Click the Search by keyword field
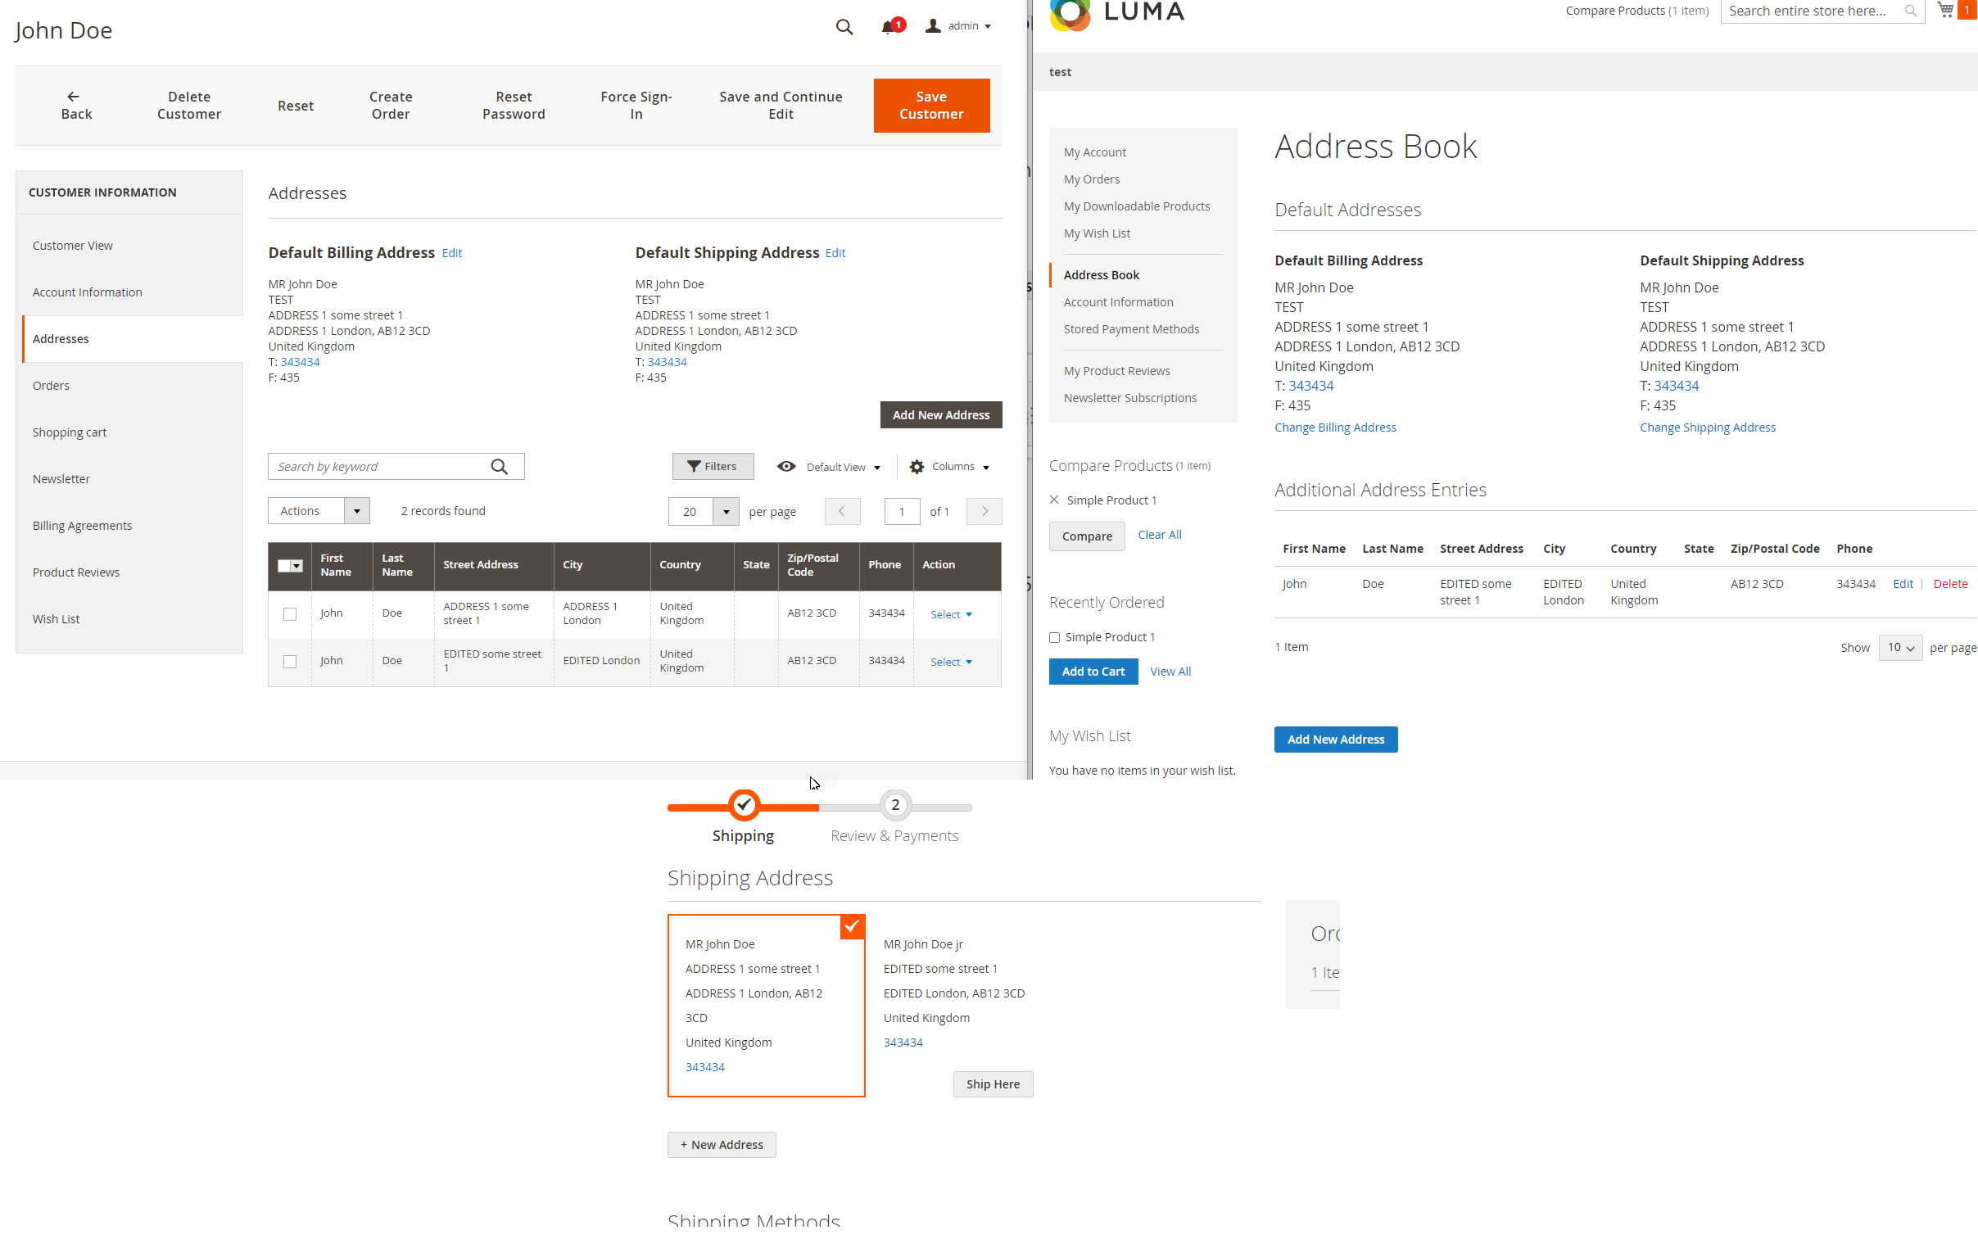Image resolution: width=1978 pixels, height=1235 pixels. [377, 466]
